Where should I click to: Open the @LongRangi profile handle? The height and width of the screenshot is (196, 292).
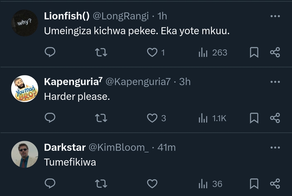tap(121, 16)
